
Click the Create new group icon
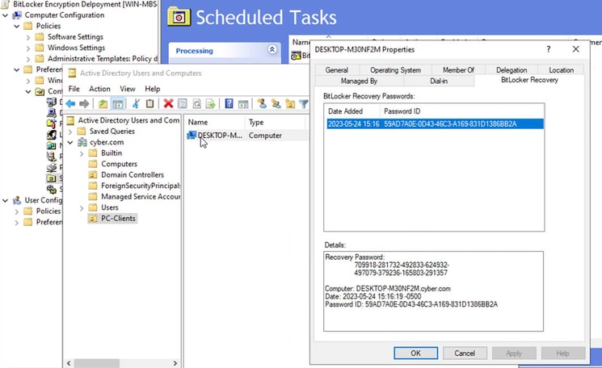[276, 103]
